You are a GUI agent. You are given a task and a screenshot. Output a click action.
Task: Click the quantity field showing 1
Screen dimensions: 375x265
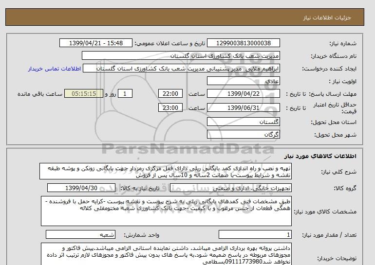(x=255, y=235)
